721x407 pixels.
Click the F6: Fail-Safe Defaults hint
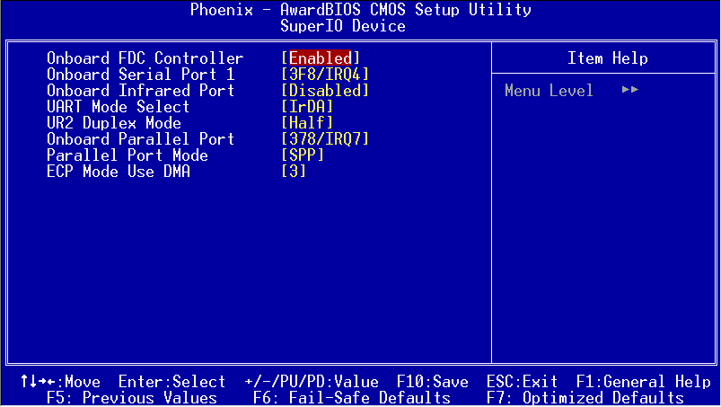(x=352, y=398)
